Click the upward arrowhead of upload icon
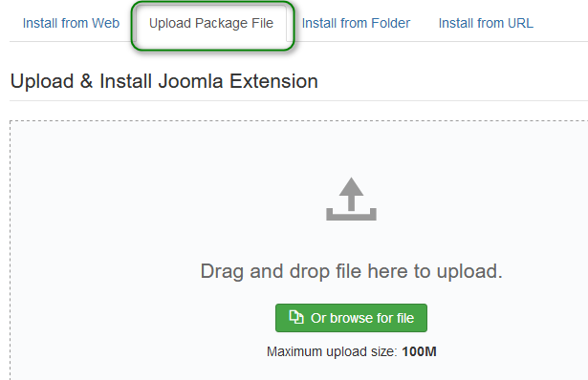588x380 pixels. pyautogui.click(x=351, y=187)
